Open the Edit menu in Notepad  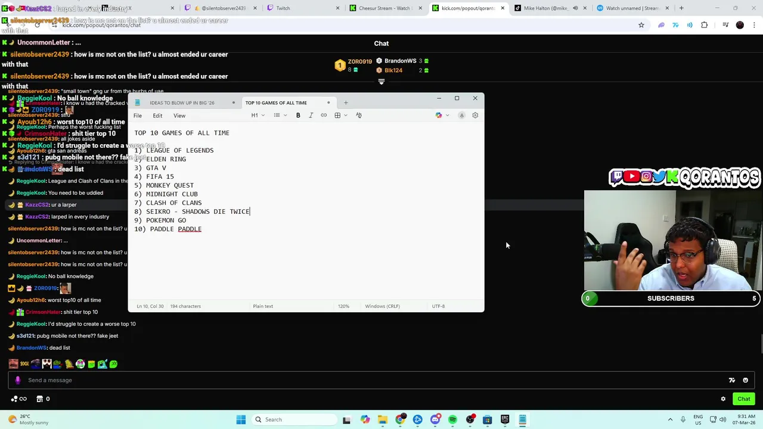pos(157,116)
